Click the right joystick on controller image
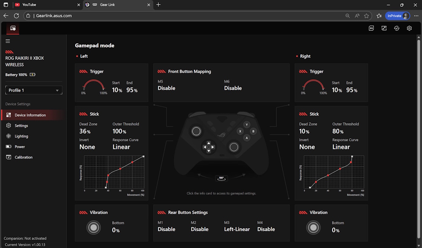 coord(234,147)
